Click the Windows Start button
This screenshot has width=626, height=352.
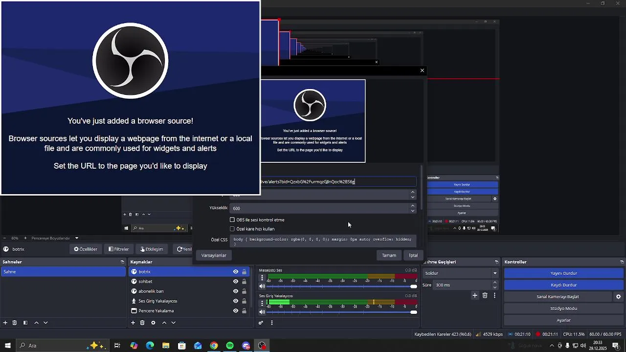pos(8,346)
